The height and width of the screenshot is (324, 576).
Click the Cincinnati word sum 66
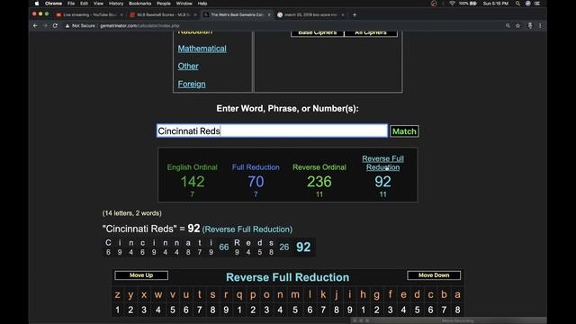(224, 247)
